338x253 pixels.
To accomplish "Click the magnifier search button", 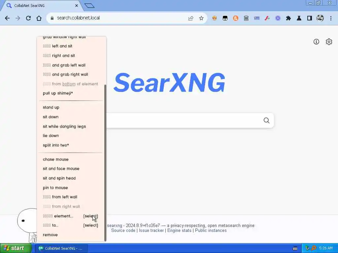I will [266, 121].
